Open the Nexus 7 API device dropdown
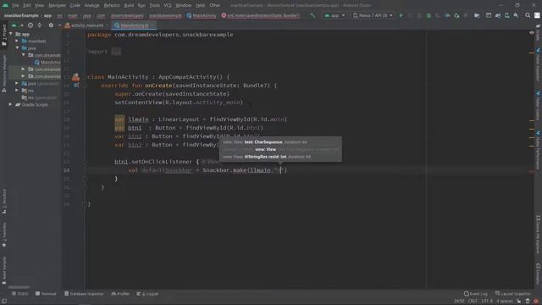 pos(373,15)
